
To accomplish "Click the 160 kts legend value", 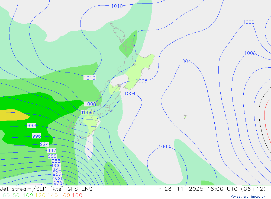I will coord(65,195).
